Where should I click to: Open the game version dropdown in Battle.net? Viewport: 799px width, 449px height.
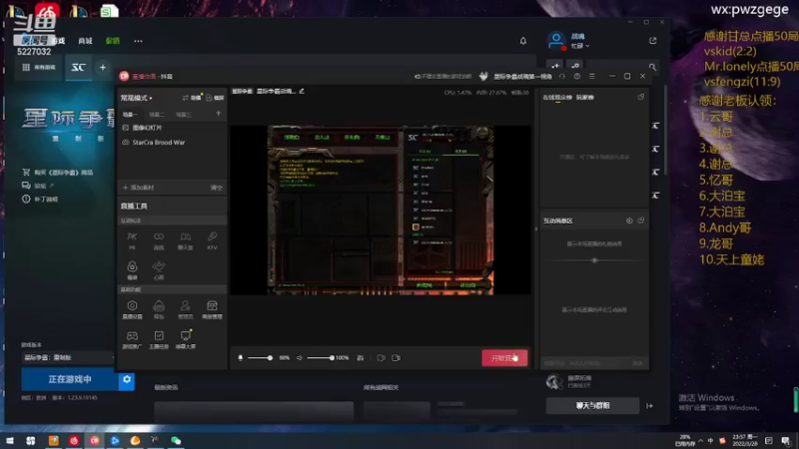67,357
